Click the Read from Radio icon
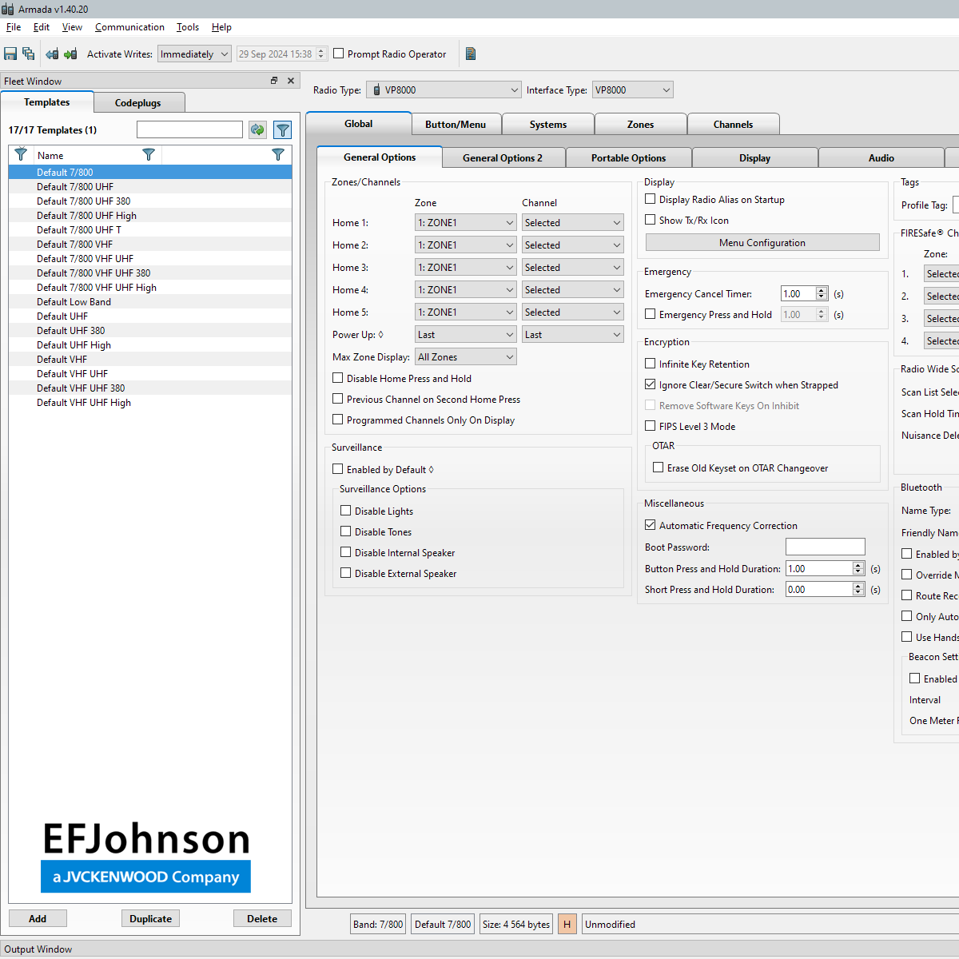The image size is (959, 959). pyautogui.click(x=51, y=54)
